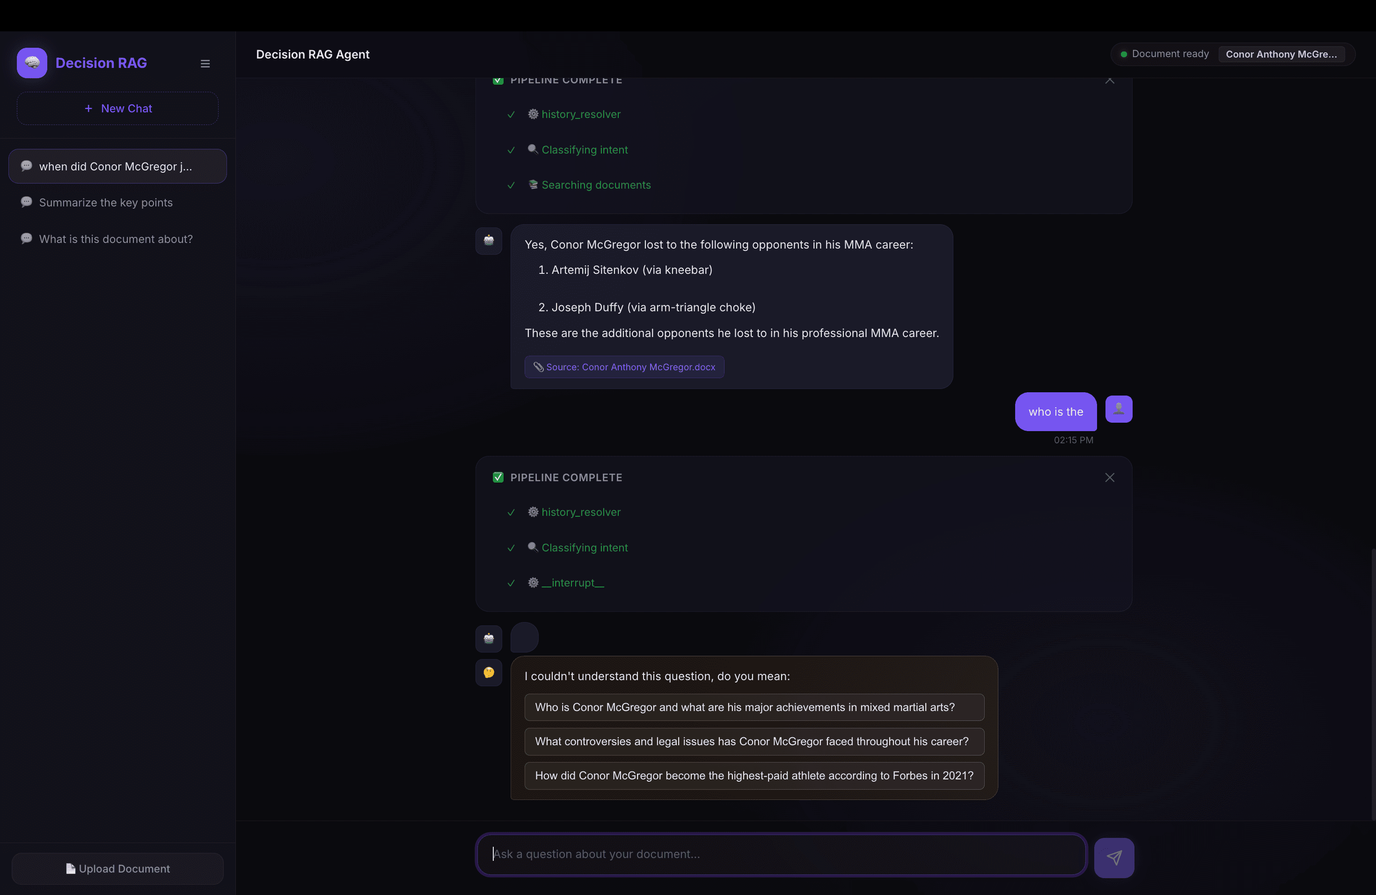
Task: Click the Upload Document file icon
Action: pos(71,868)
